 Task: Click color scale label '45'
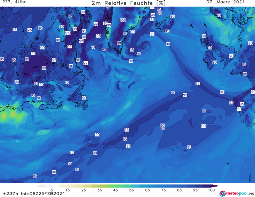click(115, 190)
